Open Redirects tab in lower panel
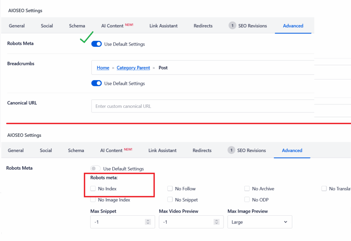This screenshot has width=351, height=241. tap(202, 151)
